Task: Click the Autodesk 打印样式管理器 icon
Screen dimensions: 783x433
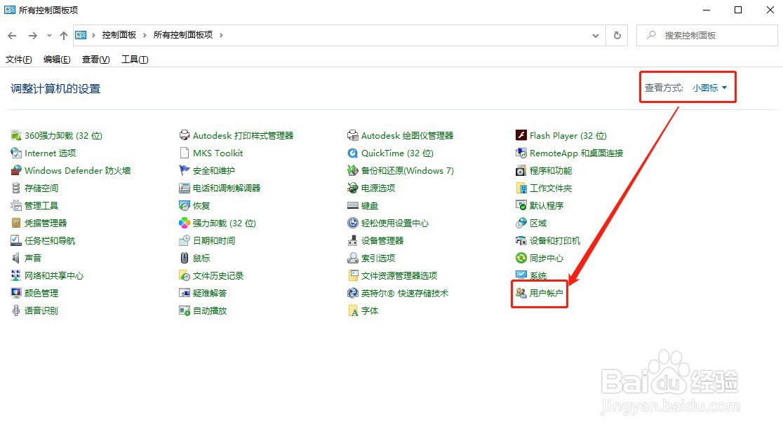Action: point(185,136)
